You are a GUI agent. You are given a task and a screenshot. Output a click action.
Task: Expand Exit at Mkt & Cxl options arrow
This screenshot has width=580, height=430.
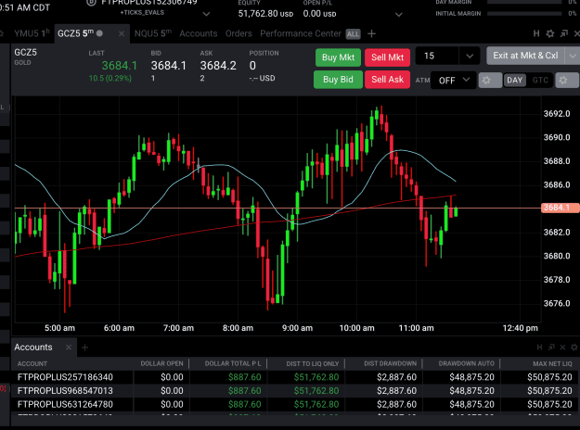[572, 56]
